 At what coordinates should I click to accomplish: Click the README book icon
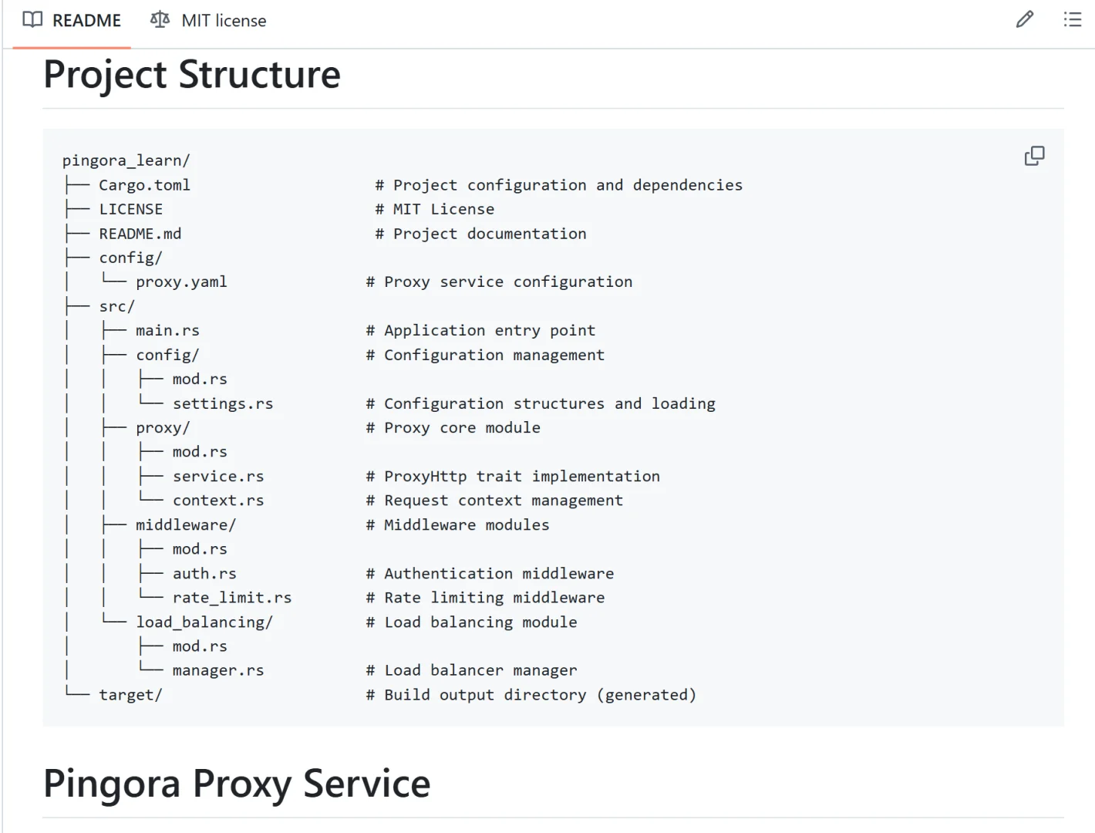pos(32,20)
